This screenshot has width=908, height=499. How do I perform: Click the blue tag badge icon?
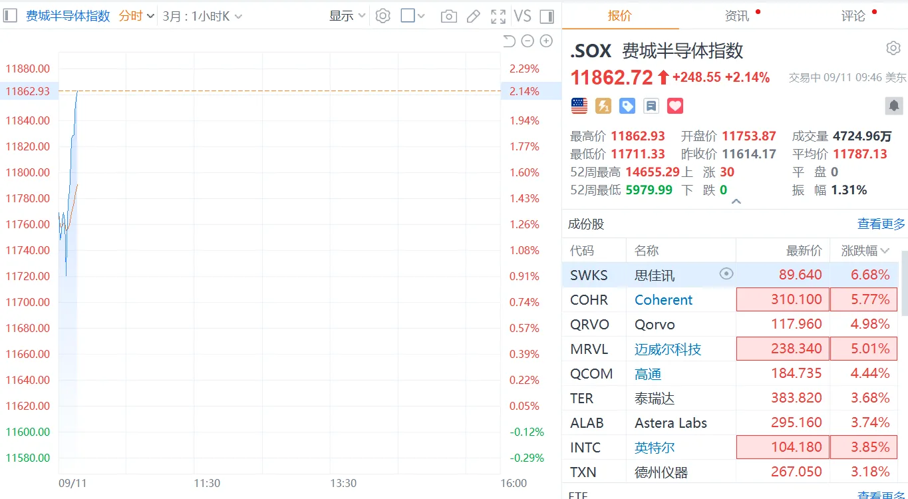click(627, 106)
